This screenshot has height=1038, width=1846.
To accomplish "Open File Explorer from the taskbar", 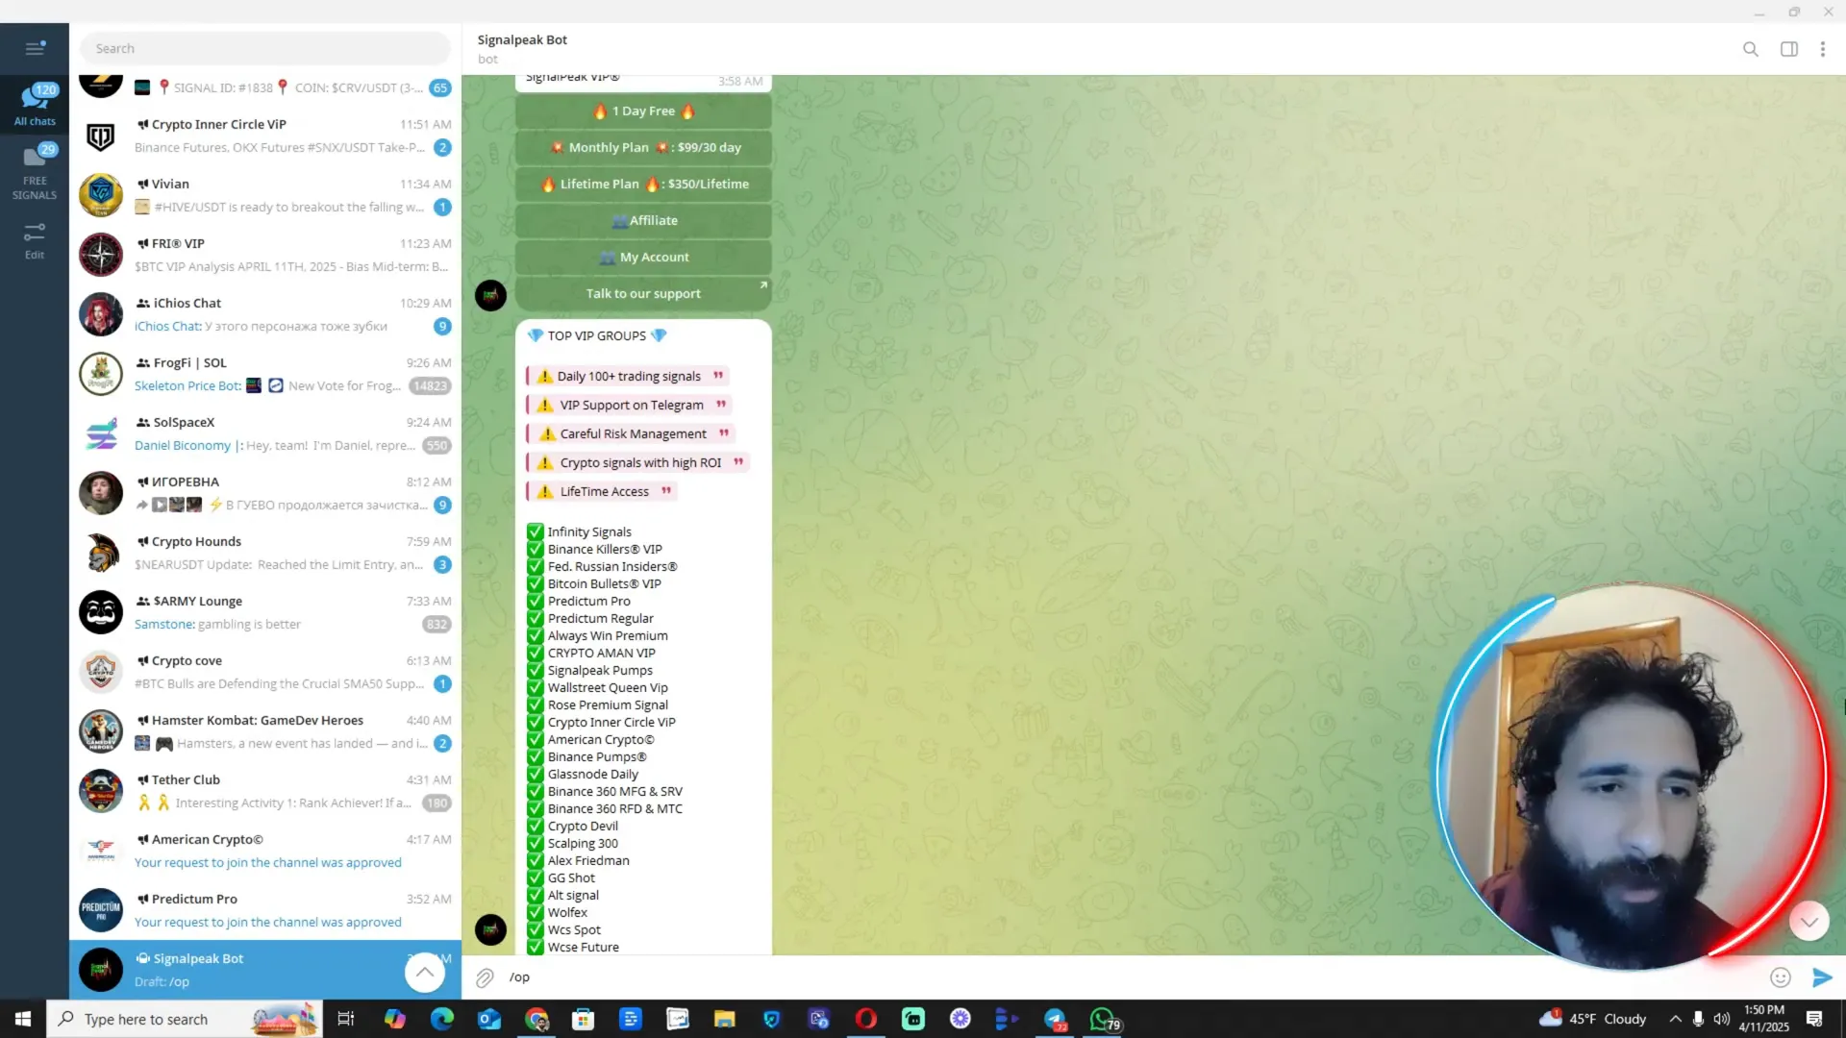I will point(724,1019).
